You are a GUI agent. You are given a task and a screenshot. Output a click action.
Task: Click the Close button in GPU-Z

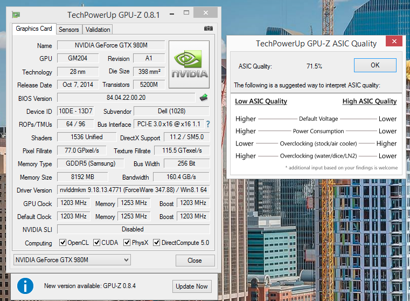(195, 261)
